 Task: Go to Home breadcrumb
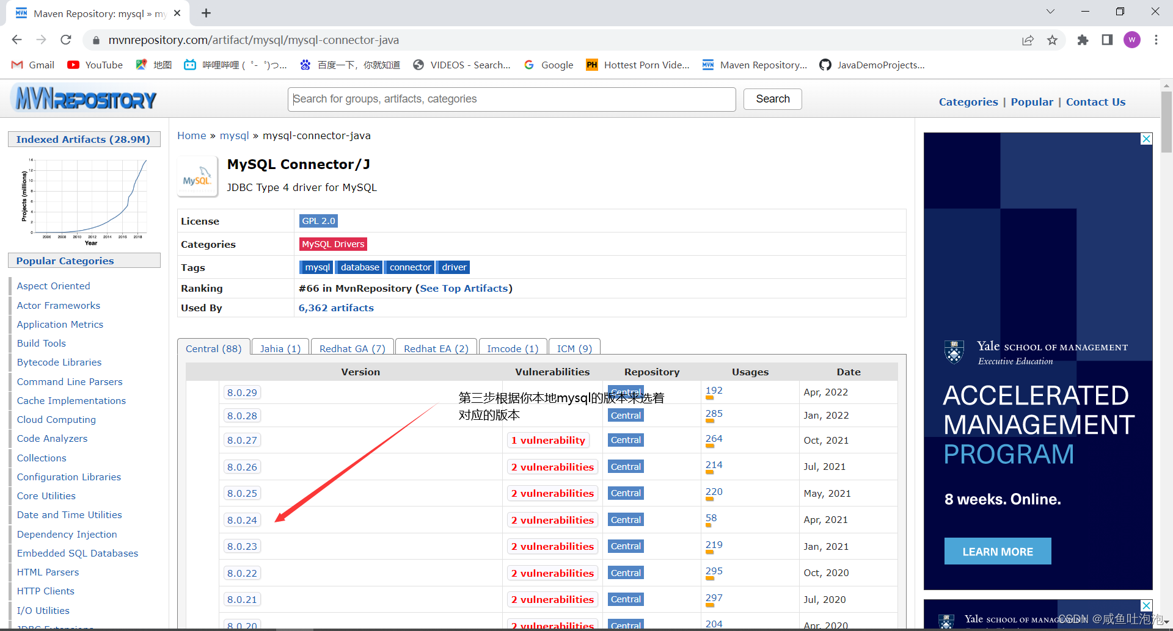[x=192, y=135]
